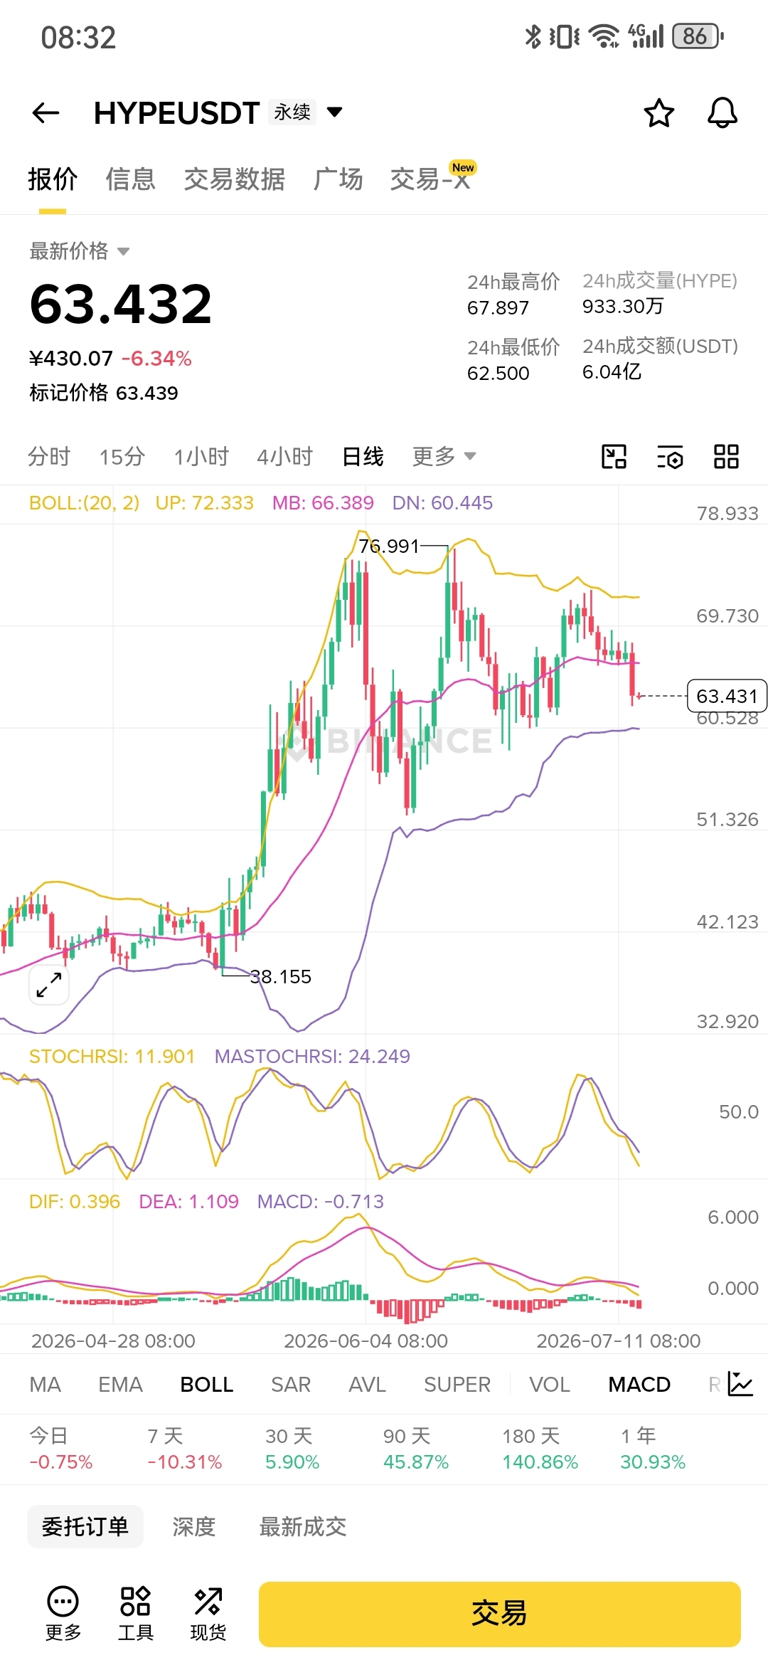Tap the 24h最高价 67.897 value
Screen dimensions: 768x1665
498,307
